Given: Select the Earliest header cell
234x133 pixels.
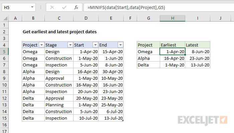Looking at the screenshot, I should pos(172,45).
